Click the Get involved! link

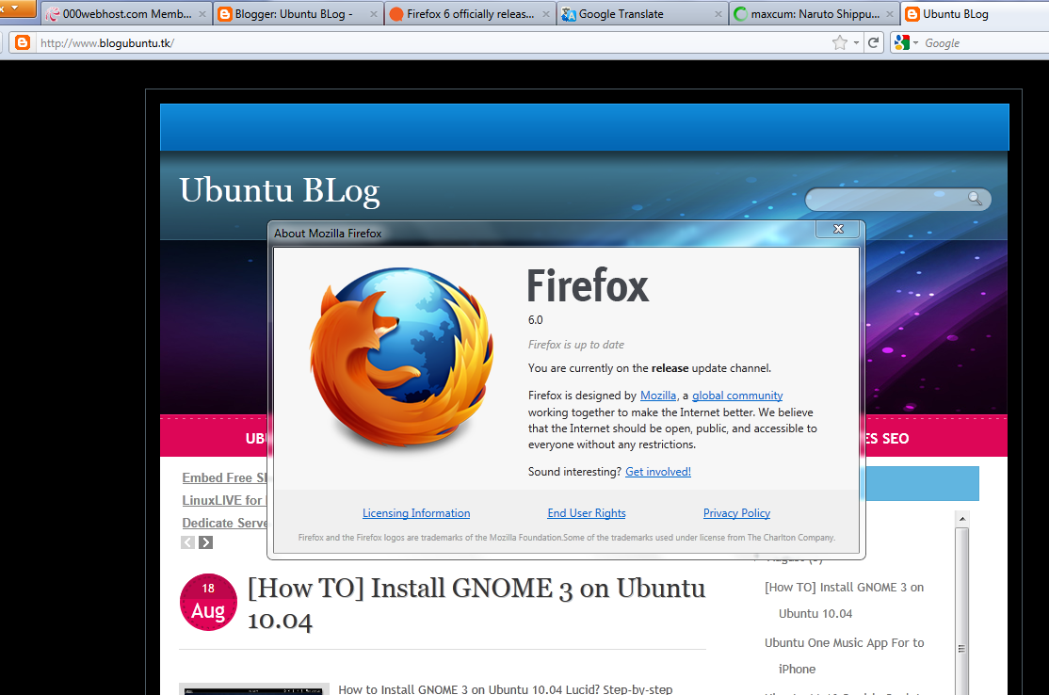coord(658,472)
